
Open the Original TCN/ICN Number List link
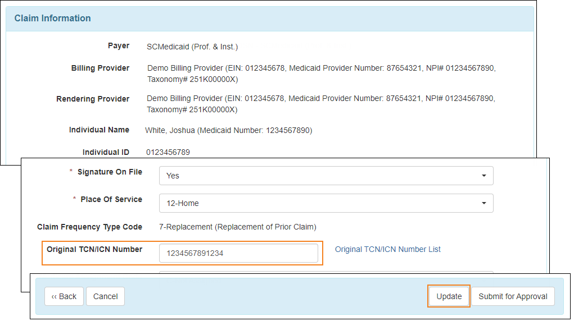pos(388,249)
